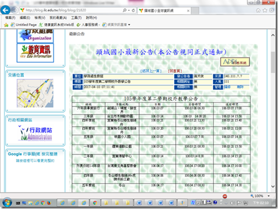278x209 pixels.
Task: Click the browser Forward arrow button
Action: click(14, 10)
